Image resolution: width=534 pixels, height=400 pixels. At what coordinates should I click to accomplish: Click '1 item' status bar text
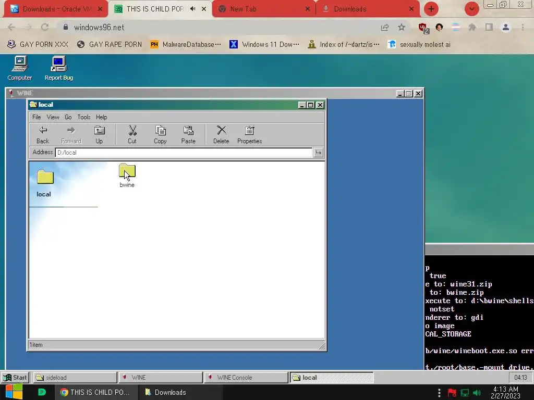pos(36,345)
